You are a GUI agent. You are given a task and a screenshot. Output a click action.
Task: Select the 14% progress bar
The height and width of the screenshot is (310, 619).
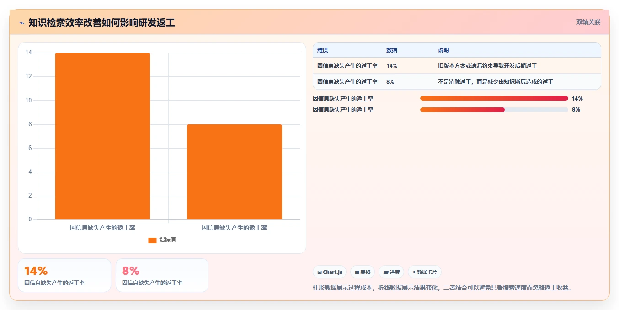(x=494, y=98)
